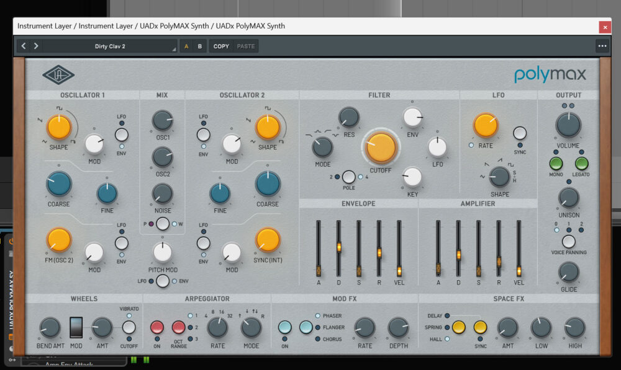Viewport: 621px width, 370px height.
Task: Click the Universal Audio logo icon
Action: pos(58,75)
